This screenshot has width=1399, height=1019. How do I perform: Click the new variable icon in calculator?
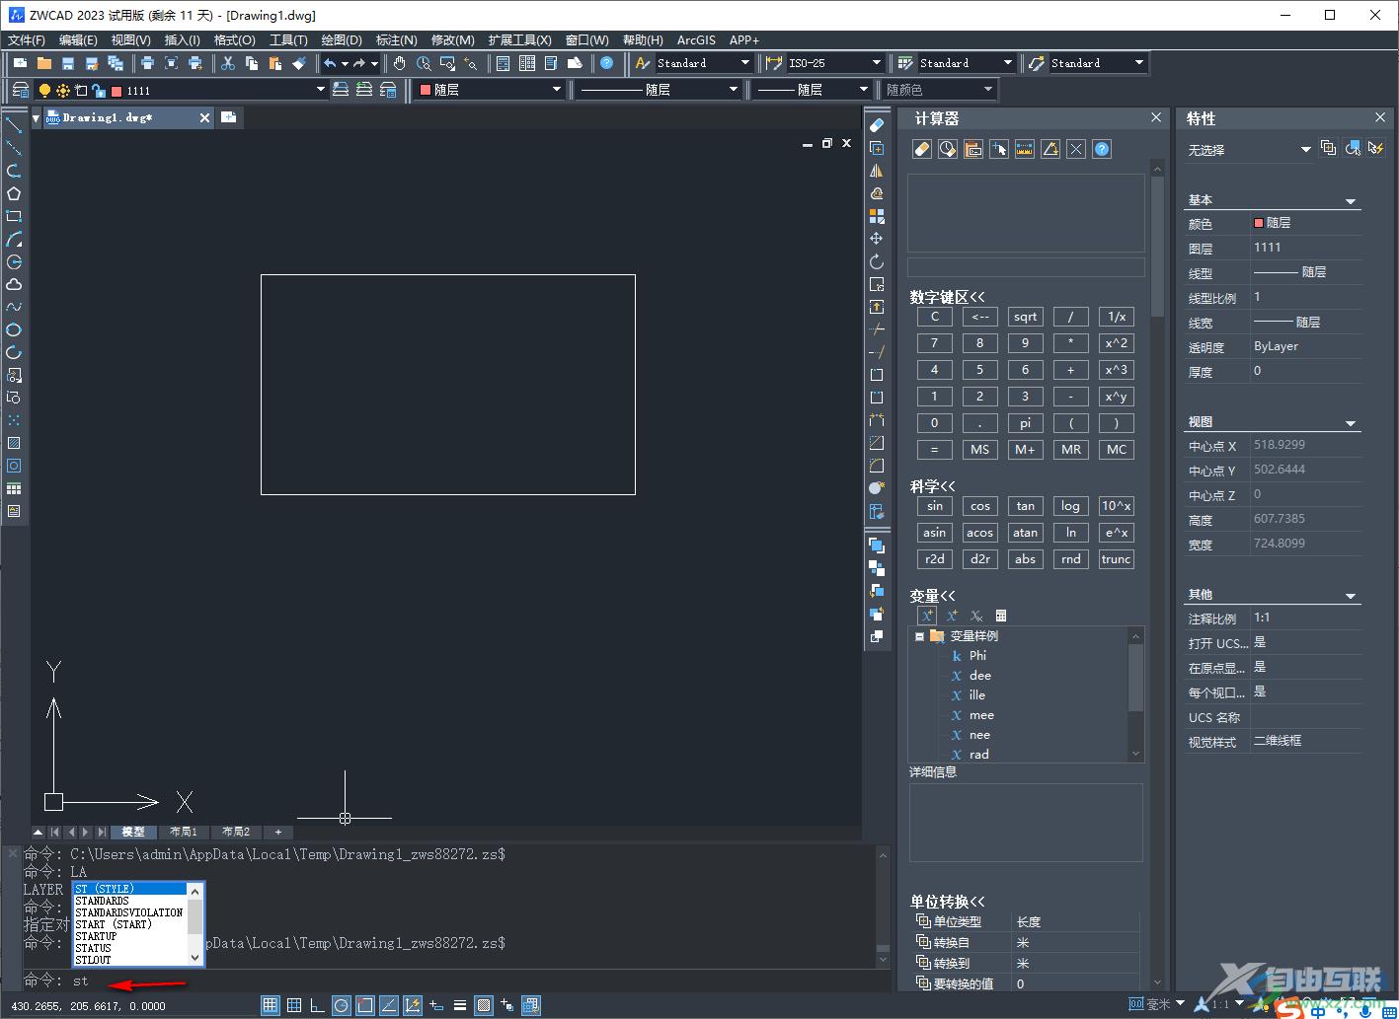tap(926, 616)
